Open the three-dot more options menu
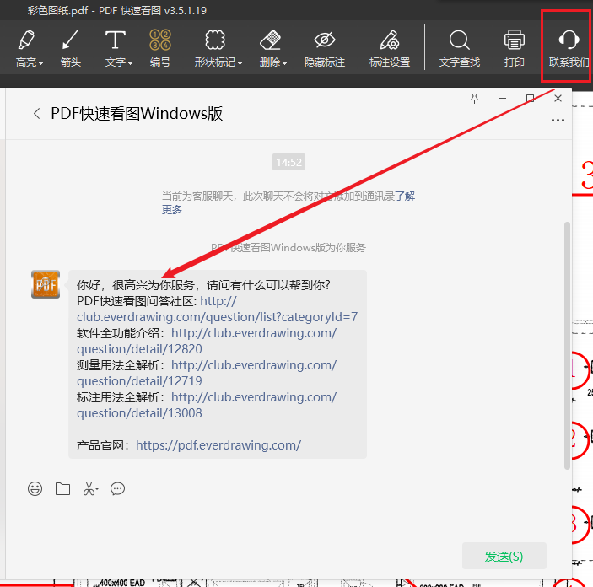The height and width of the screenshot is (587, 593). pyautogui.click(x=558, y=121)
